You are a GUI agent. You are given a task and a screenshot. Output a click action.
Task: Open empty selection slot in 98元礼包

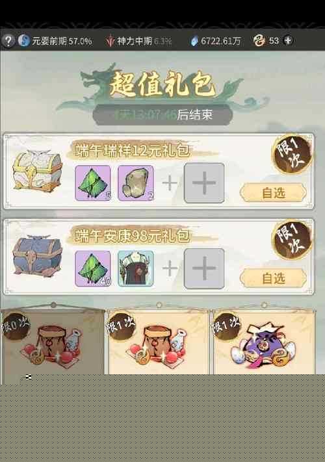point(204,268)
